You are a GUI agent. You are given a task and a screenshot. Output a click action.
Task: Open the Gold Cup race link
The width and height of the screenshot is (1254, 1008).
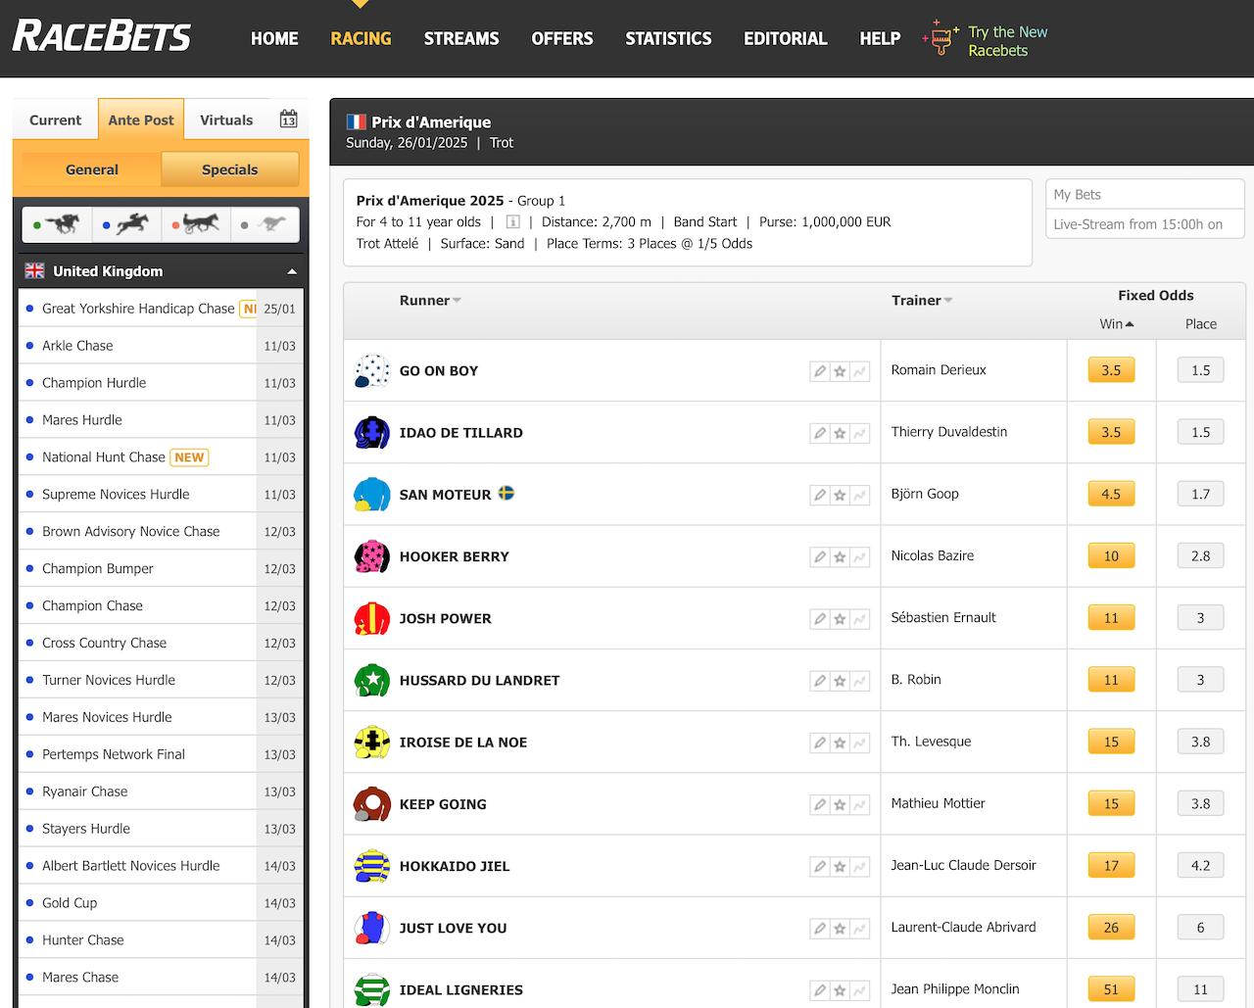pos(70,902)
